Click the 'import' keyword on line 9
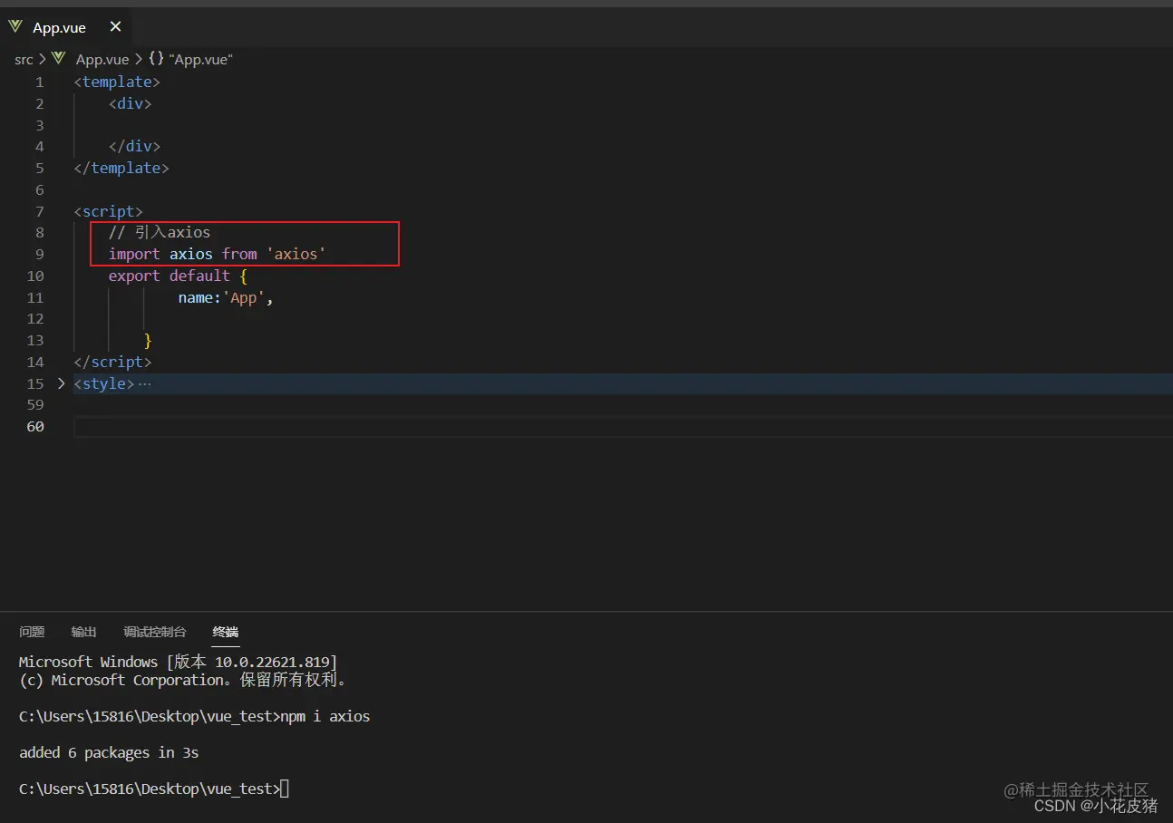The height and width of the screenshot is (823, 1173). (x=134, y=254)
